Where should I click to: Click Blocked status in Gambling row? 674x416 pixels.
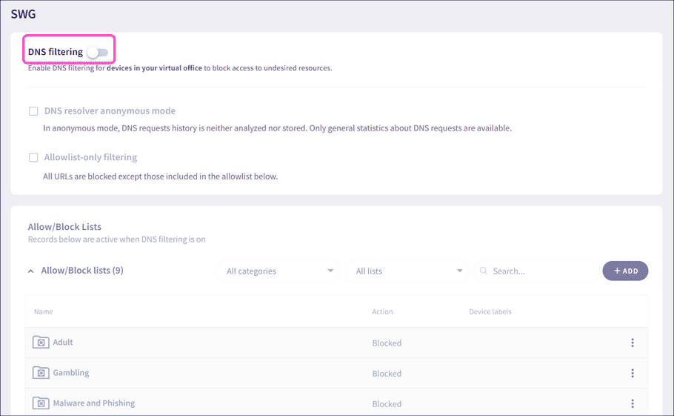coord(387,374)
